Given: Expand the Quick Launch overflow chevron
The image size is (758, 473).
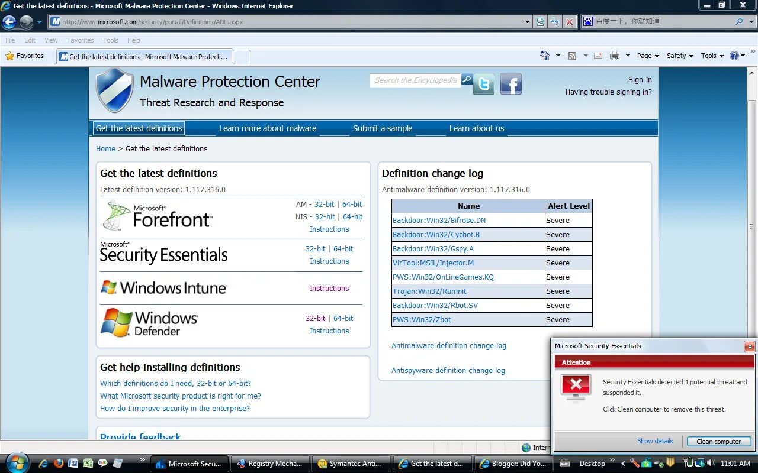Looking at the screenshot, I should pyautogui.click(x=142, y=459).
